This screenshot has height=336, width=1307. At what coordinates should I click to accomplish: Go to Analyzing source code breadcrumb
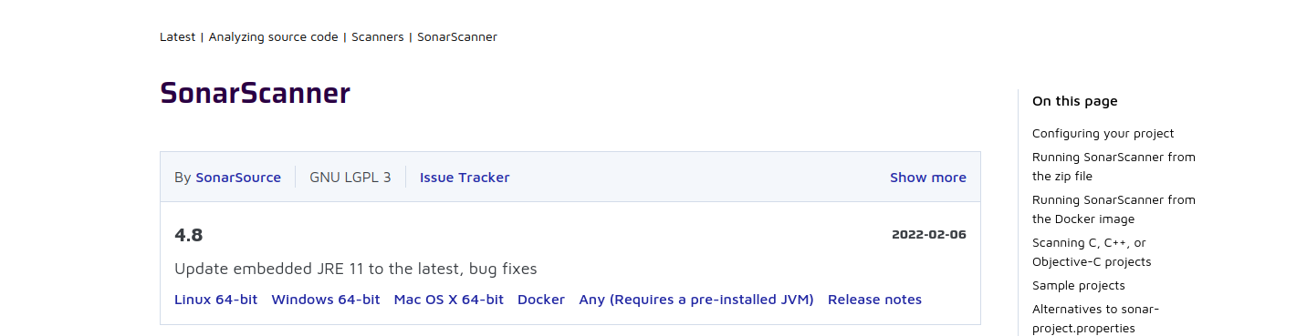click(x=273, y=37)
